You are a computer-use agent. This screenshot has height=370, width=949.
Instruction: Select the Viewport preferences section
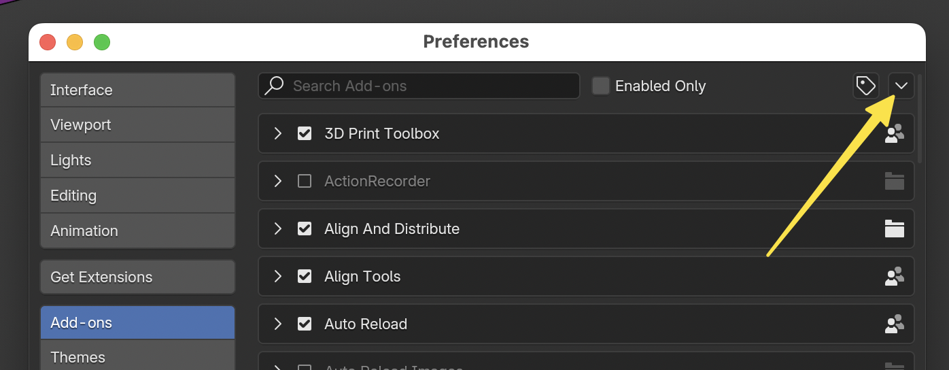pos(137,125)
